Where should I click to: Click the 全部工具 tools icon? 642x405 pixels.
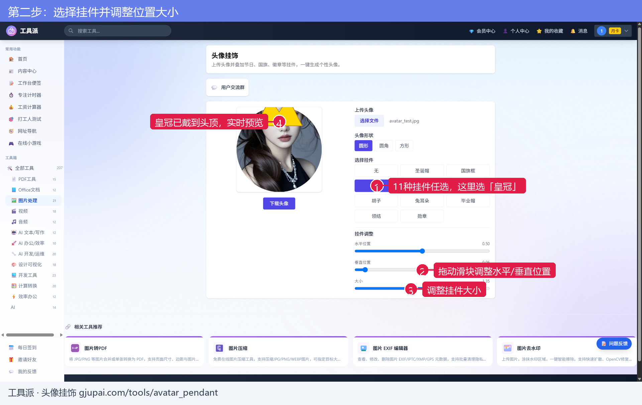10,168
